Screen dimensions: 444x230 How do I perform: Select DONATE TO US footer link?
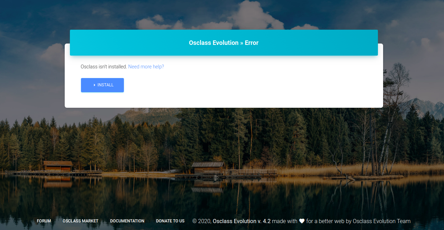pos(170,221)
